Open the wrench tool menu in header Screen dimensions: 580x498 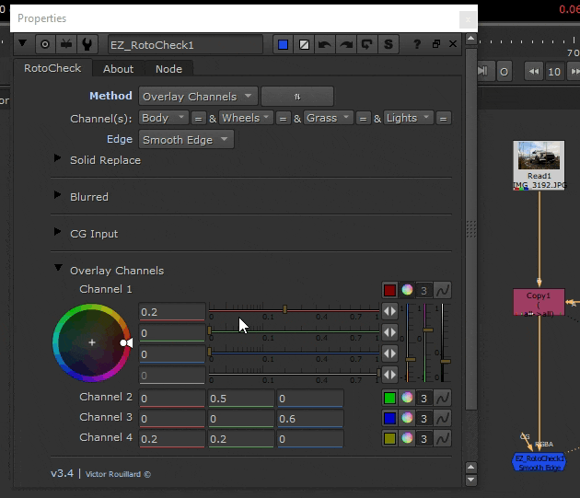click(x=87, y=44)
